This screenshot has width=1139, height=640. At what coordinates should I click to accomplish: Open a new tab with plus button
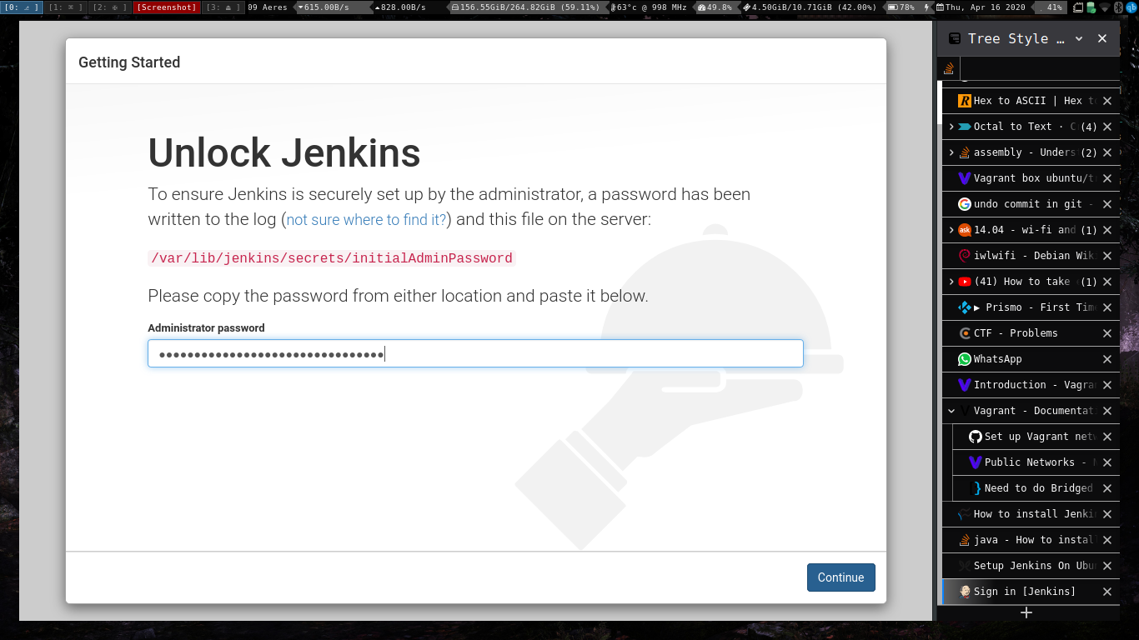point(1026,612)
